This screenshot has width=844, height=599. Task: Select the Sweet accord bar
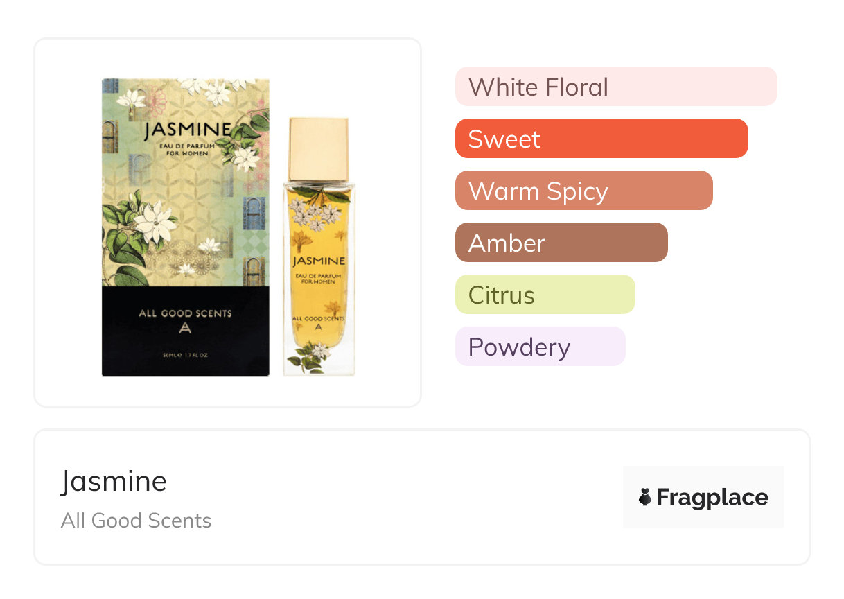click(601, 139)
